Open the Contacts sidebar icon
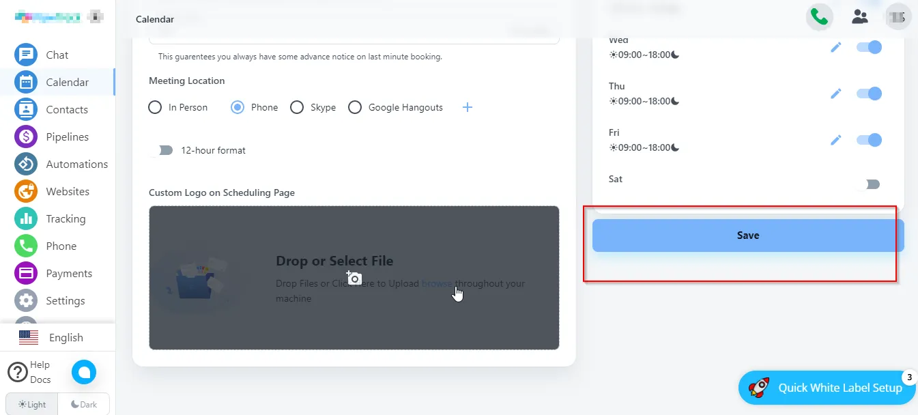Screen dimensions: 918x415 click(26, 109)
